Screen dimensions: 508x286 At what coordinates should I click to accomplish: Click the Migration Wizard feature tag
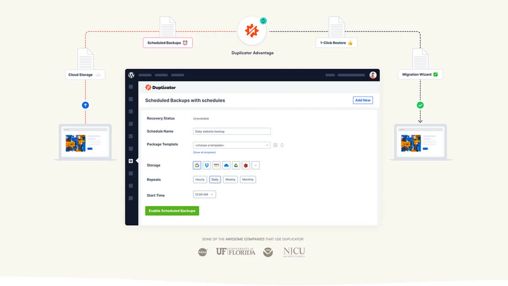[420, 74]
